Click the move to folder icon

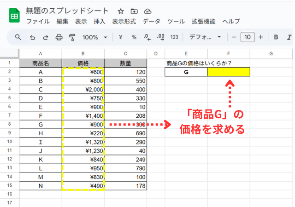click(x=134, y=11)
